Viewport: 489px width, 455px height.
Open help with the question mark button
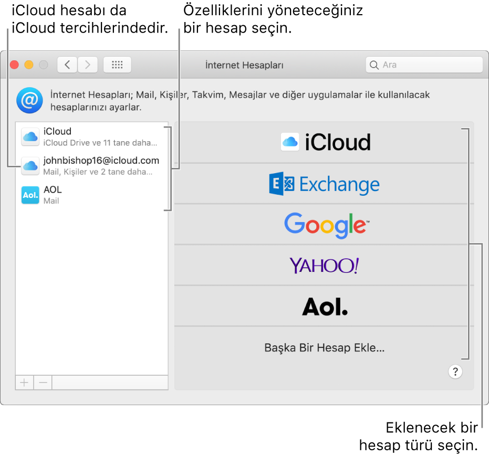(455, 372)
